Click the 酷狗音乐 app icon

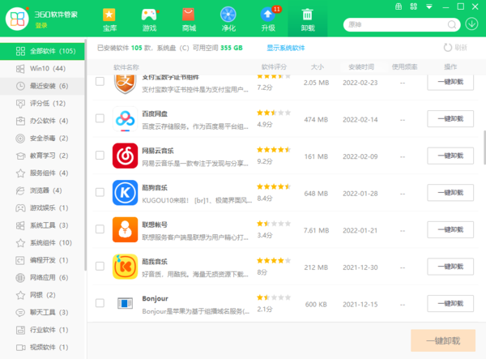click(126, 192)
